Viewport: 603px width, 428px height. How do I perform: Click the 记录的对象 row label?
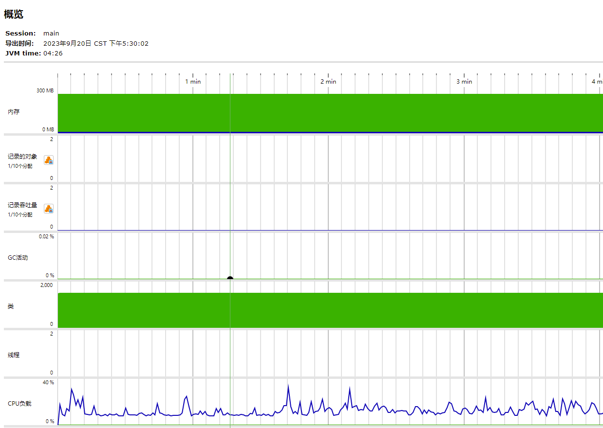tap(22, 157)
